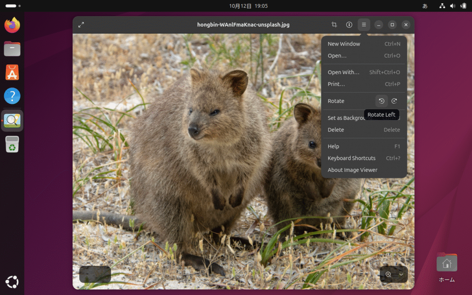This screenshot has height=295, width=472.
Task: Open the Home folder desktop icon
Action: click(446, 264)
